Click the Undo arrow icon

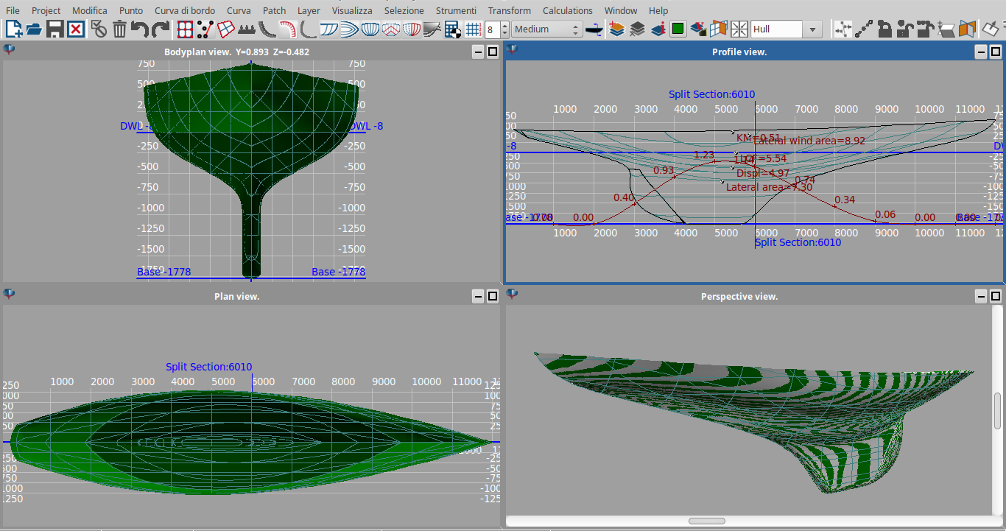tap(139, 29)
